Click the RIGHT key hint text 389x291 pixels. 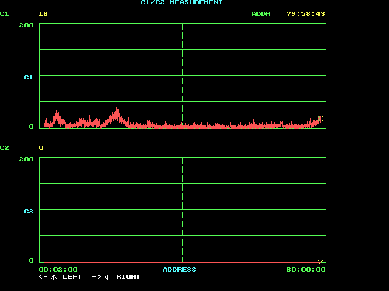[128, 277]
